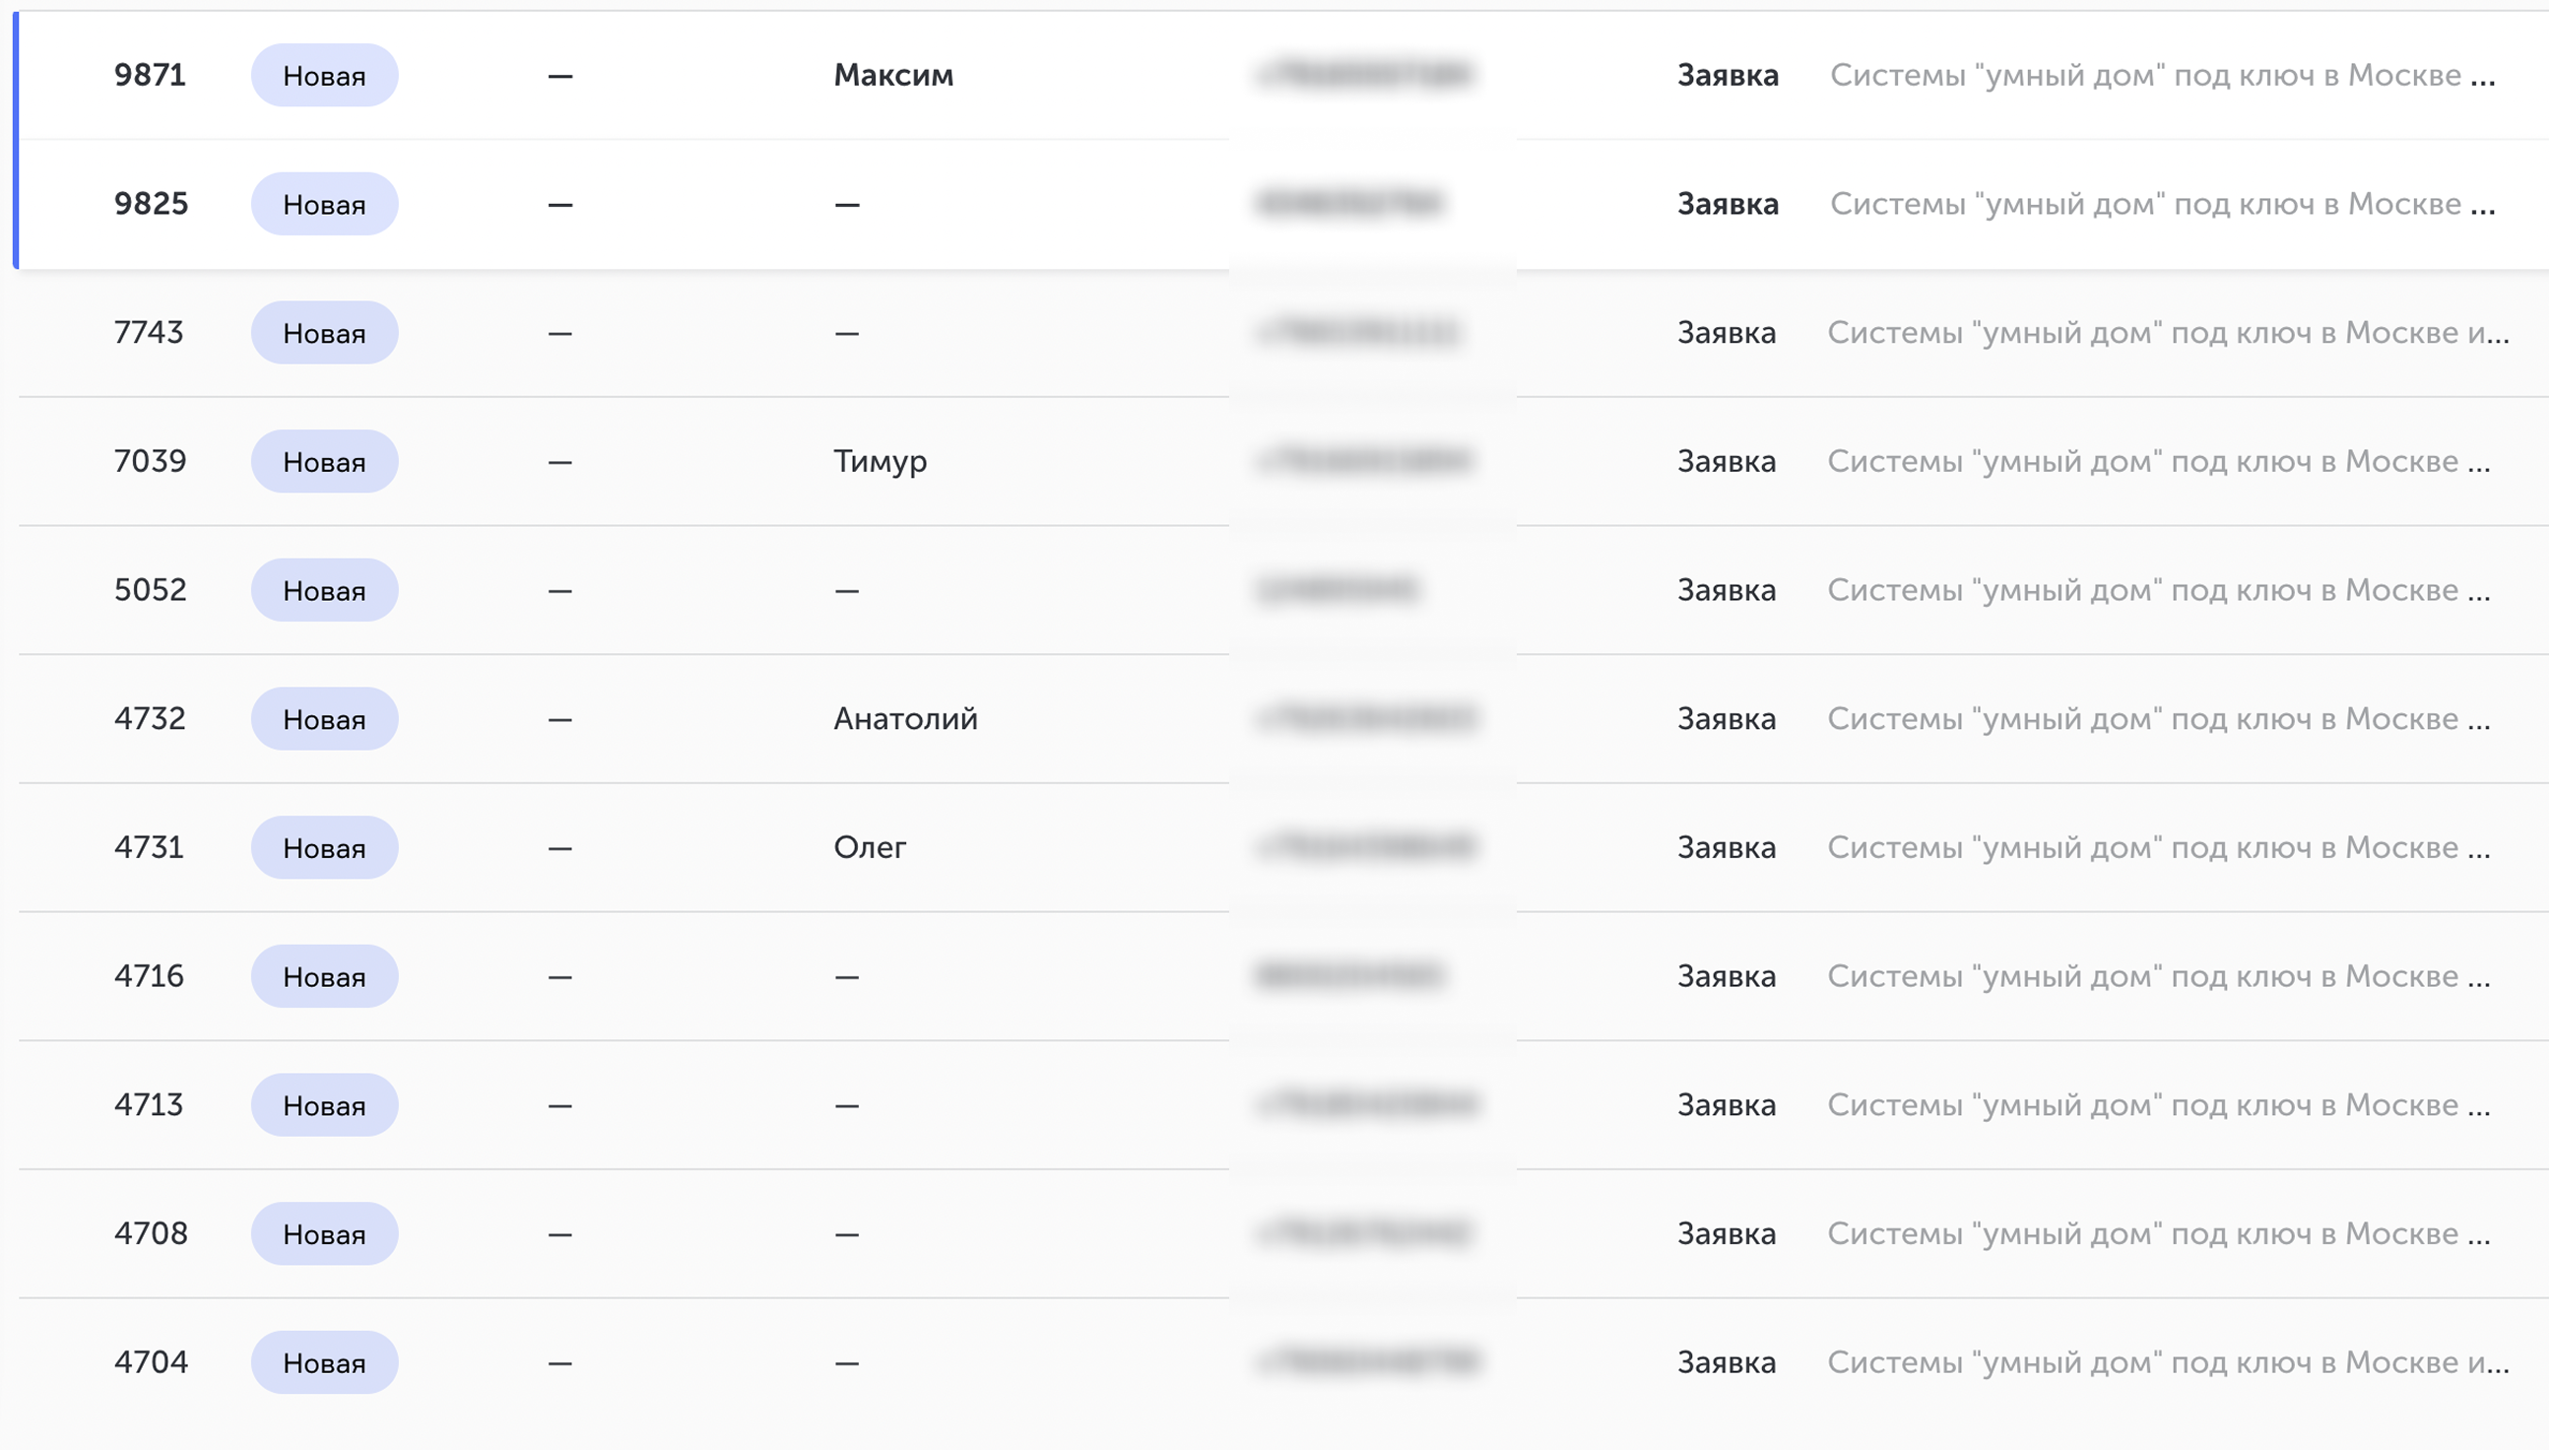Screen dimensions: 2549x1450
Task: Click Новая badge for request 4716
Action: click(325, 976)
